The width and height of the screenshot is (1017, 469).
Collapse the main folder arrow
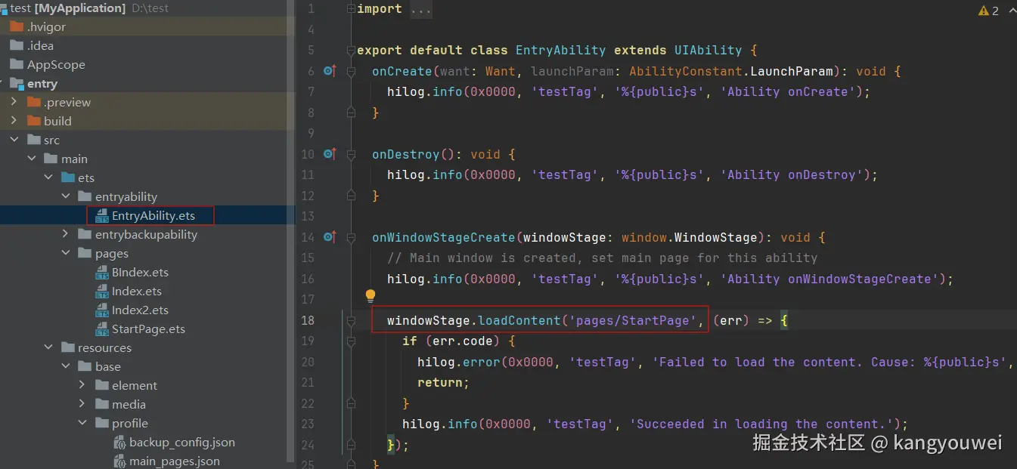pyautogui.click(x=31, y=159)
